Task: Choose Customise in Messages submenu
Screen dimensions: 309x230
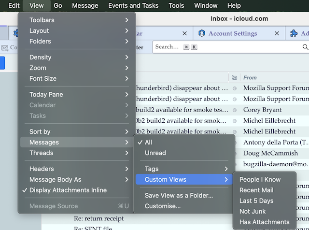Action: 184,206
